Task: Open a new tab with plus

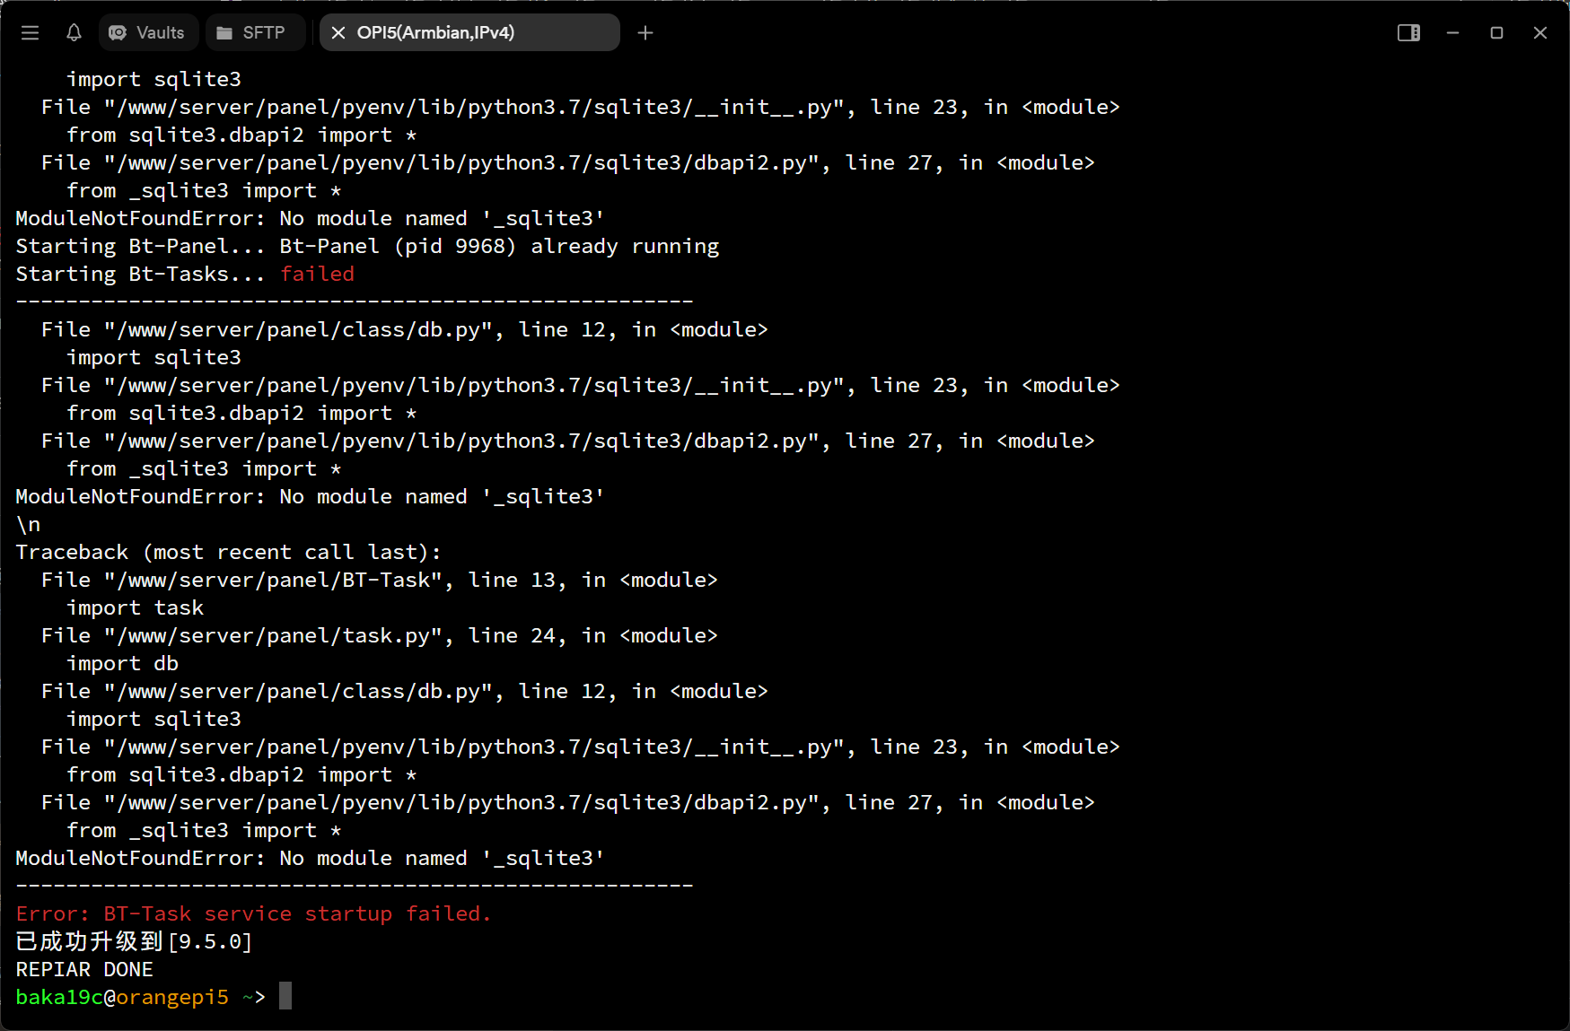Action: click(x=645, y=33)
